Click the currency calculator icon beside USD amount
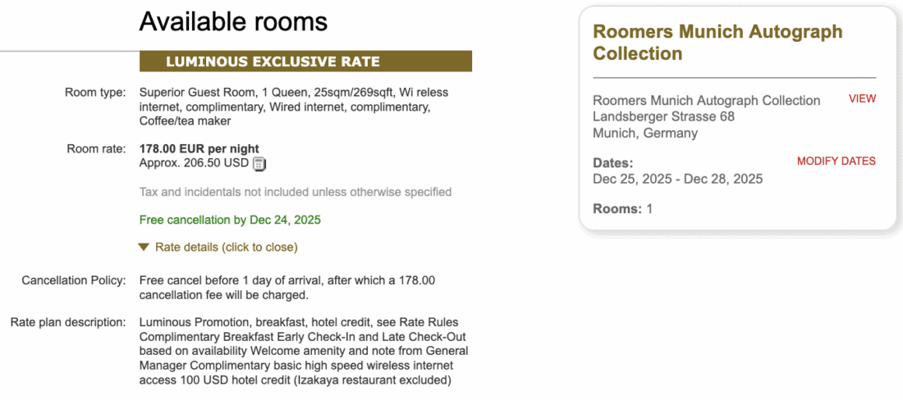The width and height of the screenshot is (903, 400). click(259, 164)
